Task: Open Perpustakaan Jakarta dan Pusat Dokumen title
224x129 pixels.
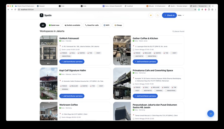Action: 155,106
